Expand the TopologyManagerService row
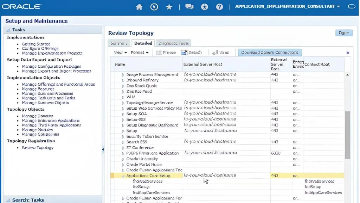The height and width of the screenshot is (203, 360). click(123, 103)
